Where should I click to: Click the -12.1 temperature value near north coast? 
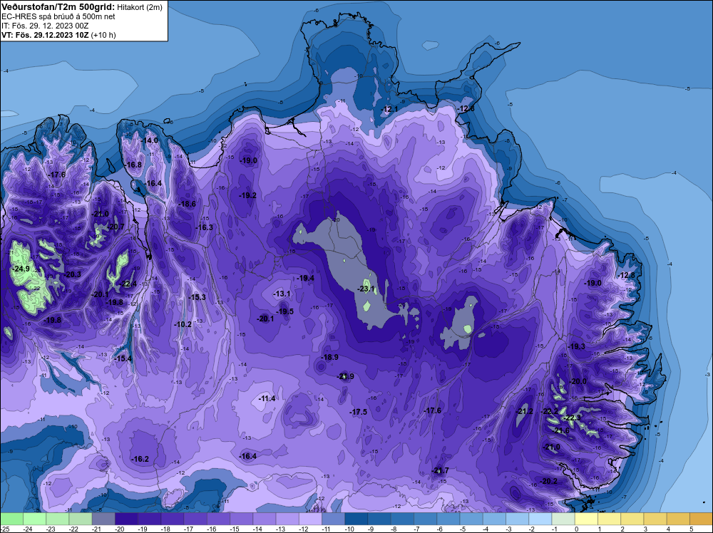pyautogui.click(x=389, y=109)
